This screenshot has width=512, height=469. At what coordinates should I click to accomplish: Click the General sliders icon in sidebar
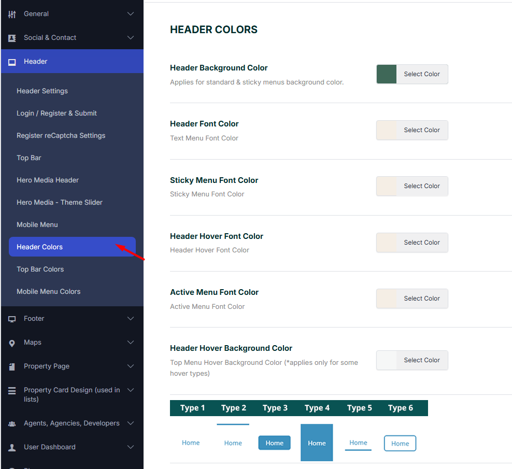pyautogui.click(x=12, y=14)
